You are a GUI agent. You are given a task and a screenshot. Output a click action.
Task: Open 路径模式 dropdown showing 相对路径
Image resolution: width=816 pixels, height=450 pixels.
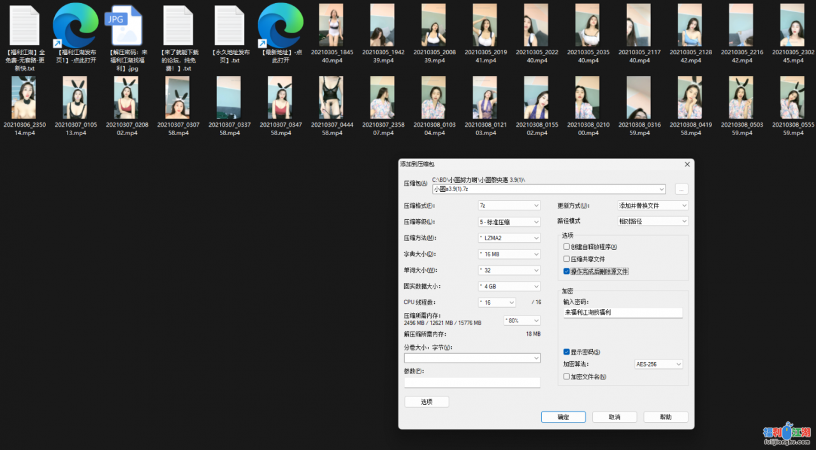pyautogui.click(x=653, y=221)
